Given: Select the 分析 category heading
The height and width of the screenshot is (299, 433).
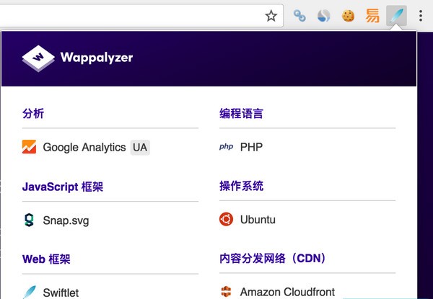Looking at the screenshot, I should [33, 113].
